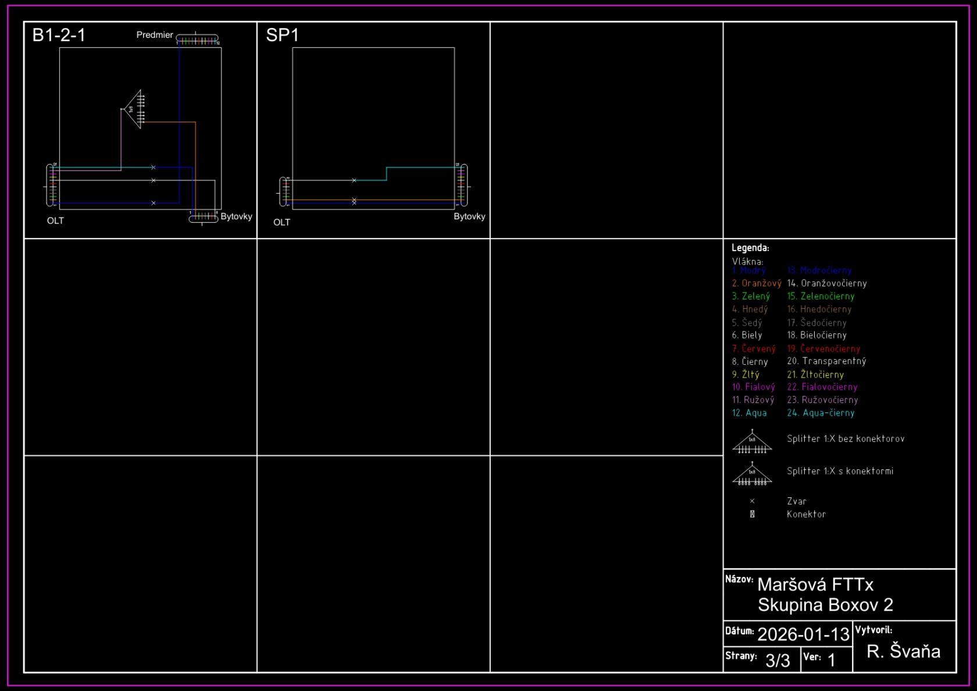977x691 pixels.
Task: Select the OLT cable connector in SP1
Action: coord(285,191)
